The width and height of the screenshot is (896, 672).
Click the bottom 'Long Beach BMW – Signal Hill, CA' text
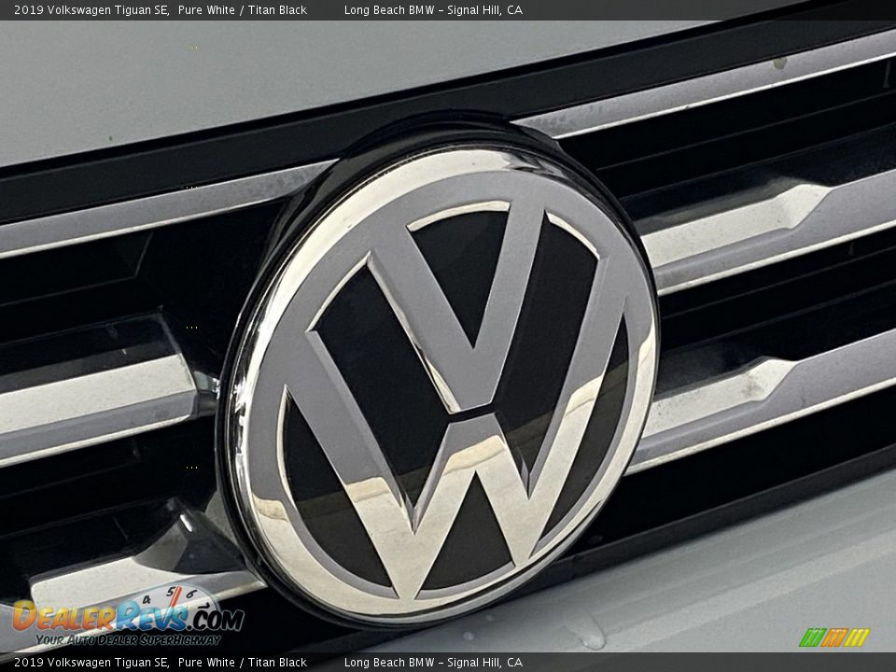(x=433, y=663)
